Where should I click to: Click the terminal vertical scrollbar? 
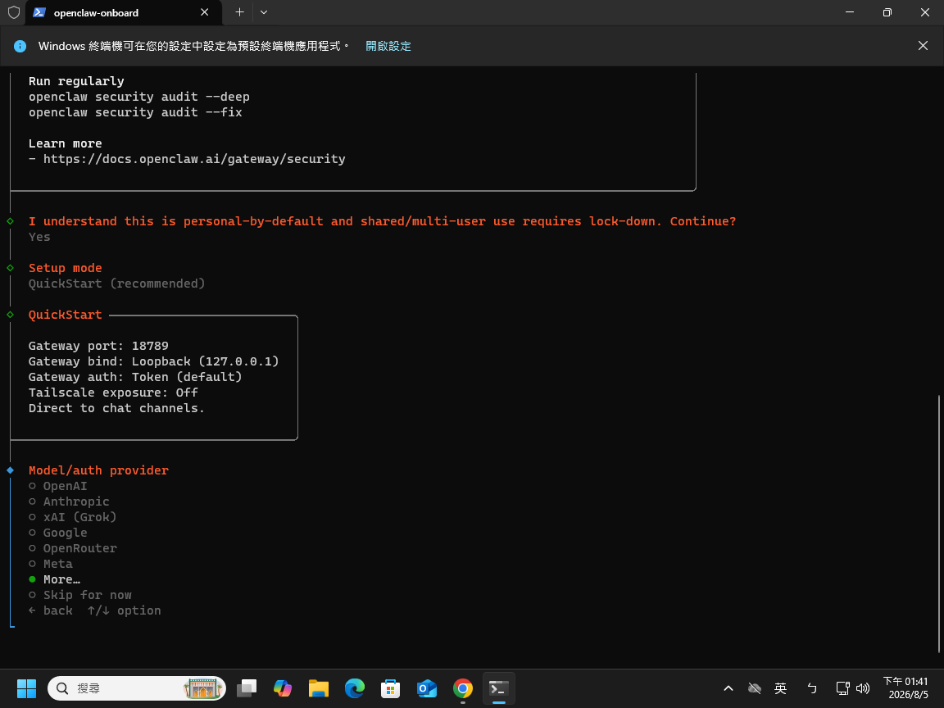(x=938, y=523)
